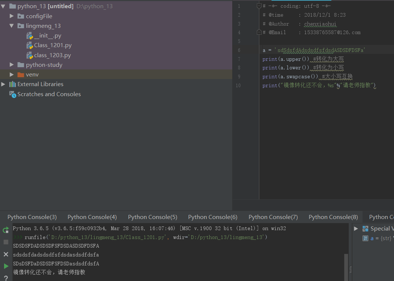Screen dimensions: 394x281
Task: Open class_1203.py in project tree
Action: coord(52,55)
